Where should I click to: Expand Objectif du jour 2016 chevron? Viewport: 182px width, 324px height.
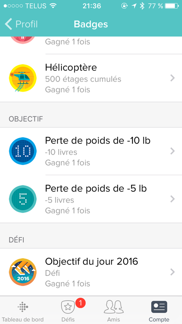point(173,272)
